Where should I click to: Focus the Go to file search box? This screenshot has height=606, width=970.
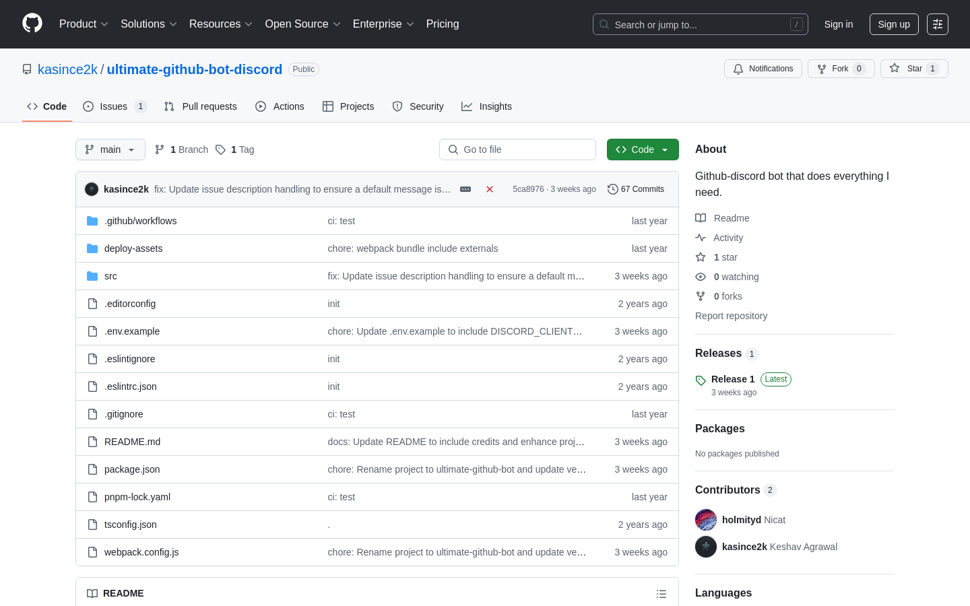(x=517, y=149)
